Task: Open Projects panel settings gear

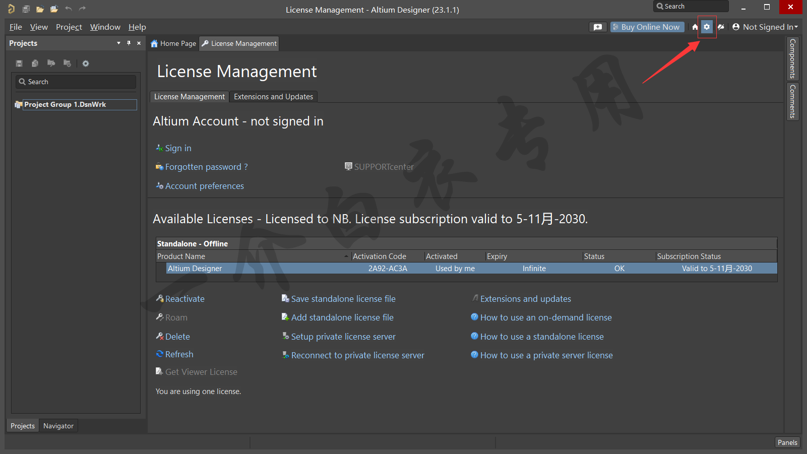Action: (86, 63)
